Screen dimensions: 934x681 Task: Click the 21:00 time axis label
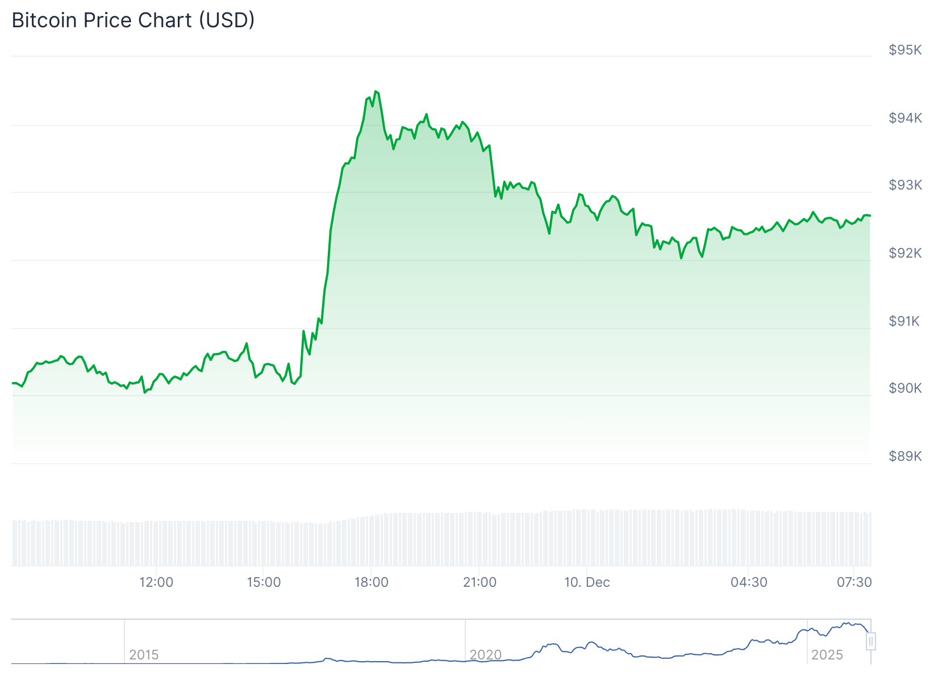pos(479,582)
